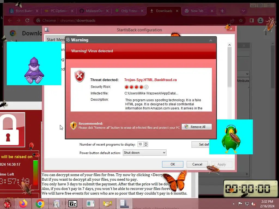
Task: Click the red shield threat icon
Action: 80,76
